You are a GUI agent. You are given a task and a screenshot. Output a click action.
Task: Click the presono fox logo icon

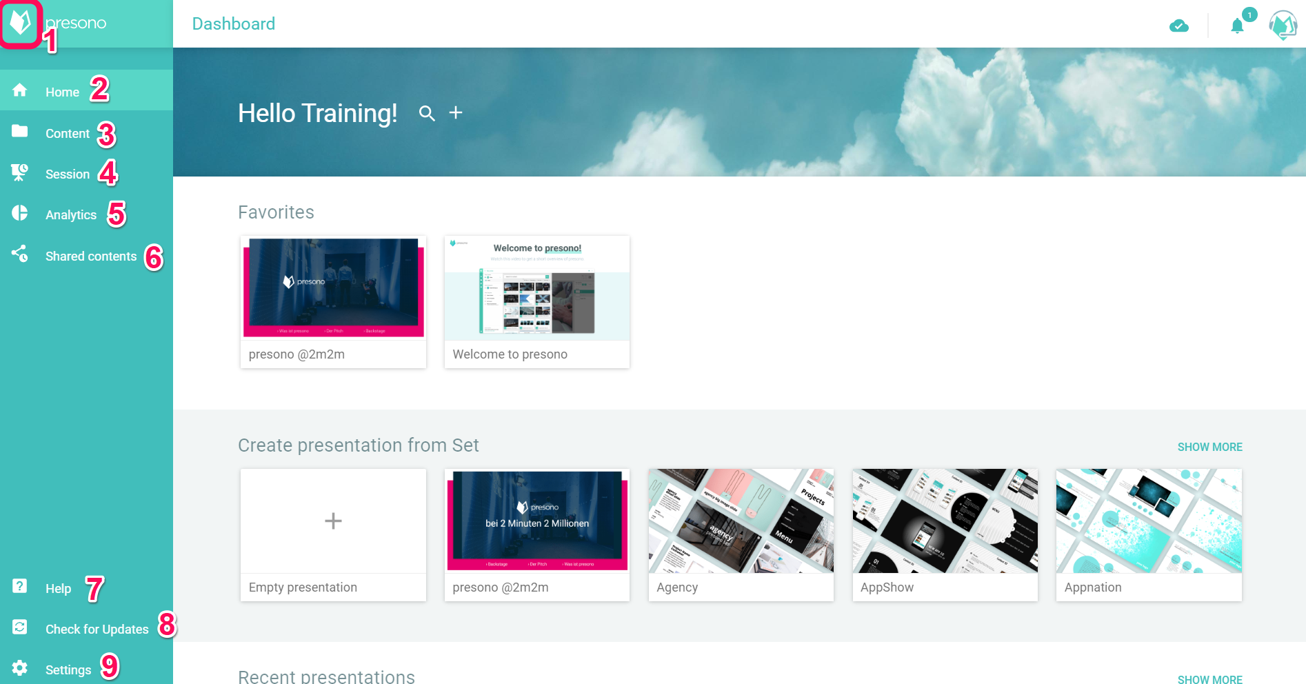click(20, 23)
